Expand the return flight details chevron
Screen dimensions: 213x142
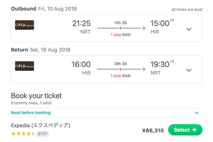(189, 70)
